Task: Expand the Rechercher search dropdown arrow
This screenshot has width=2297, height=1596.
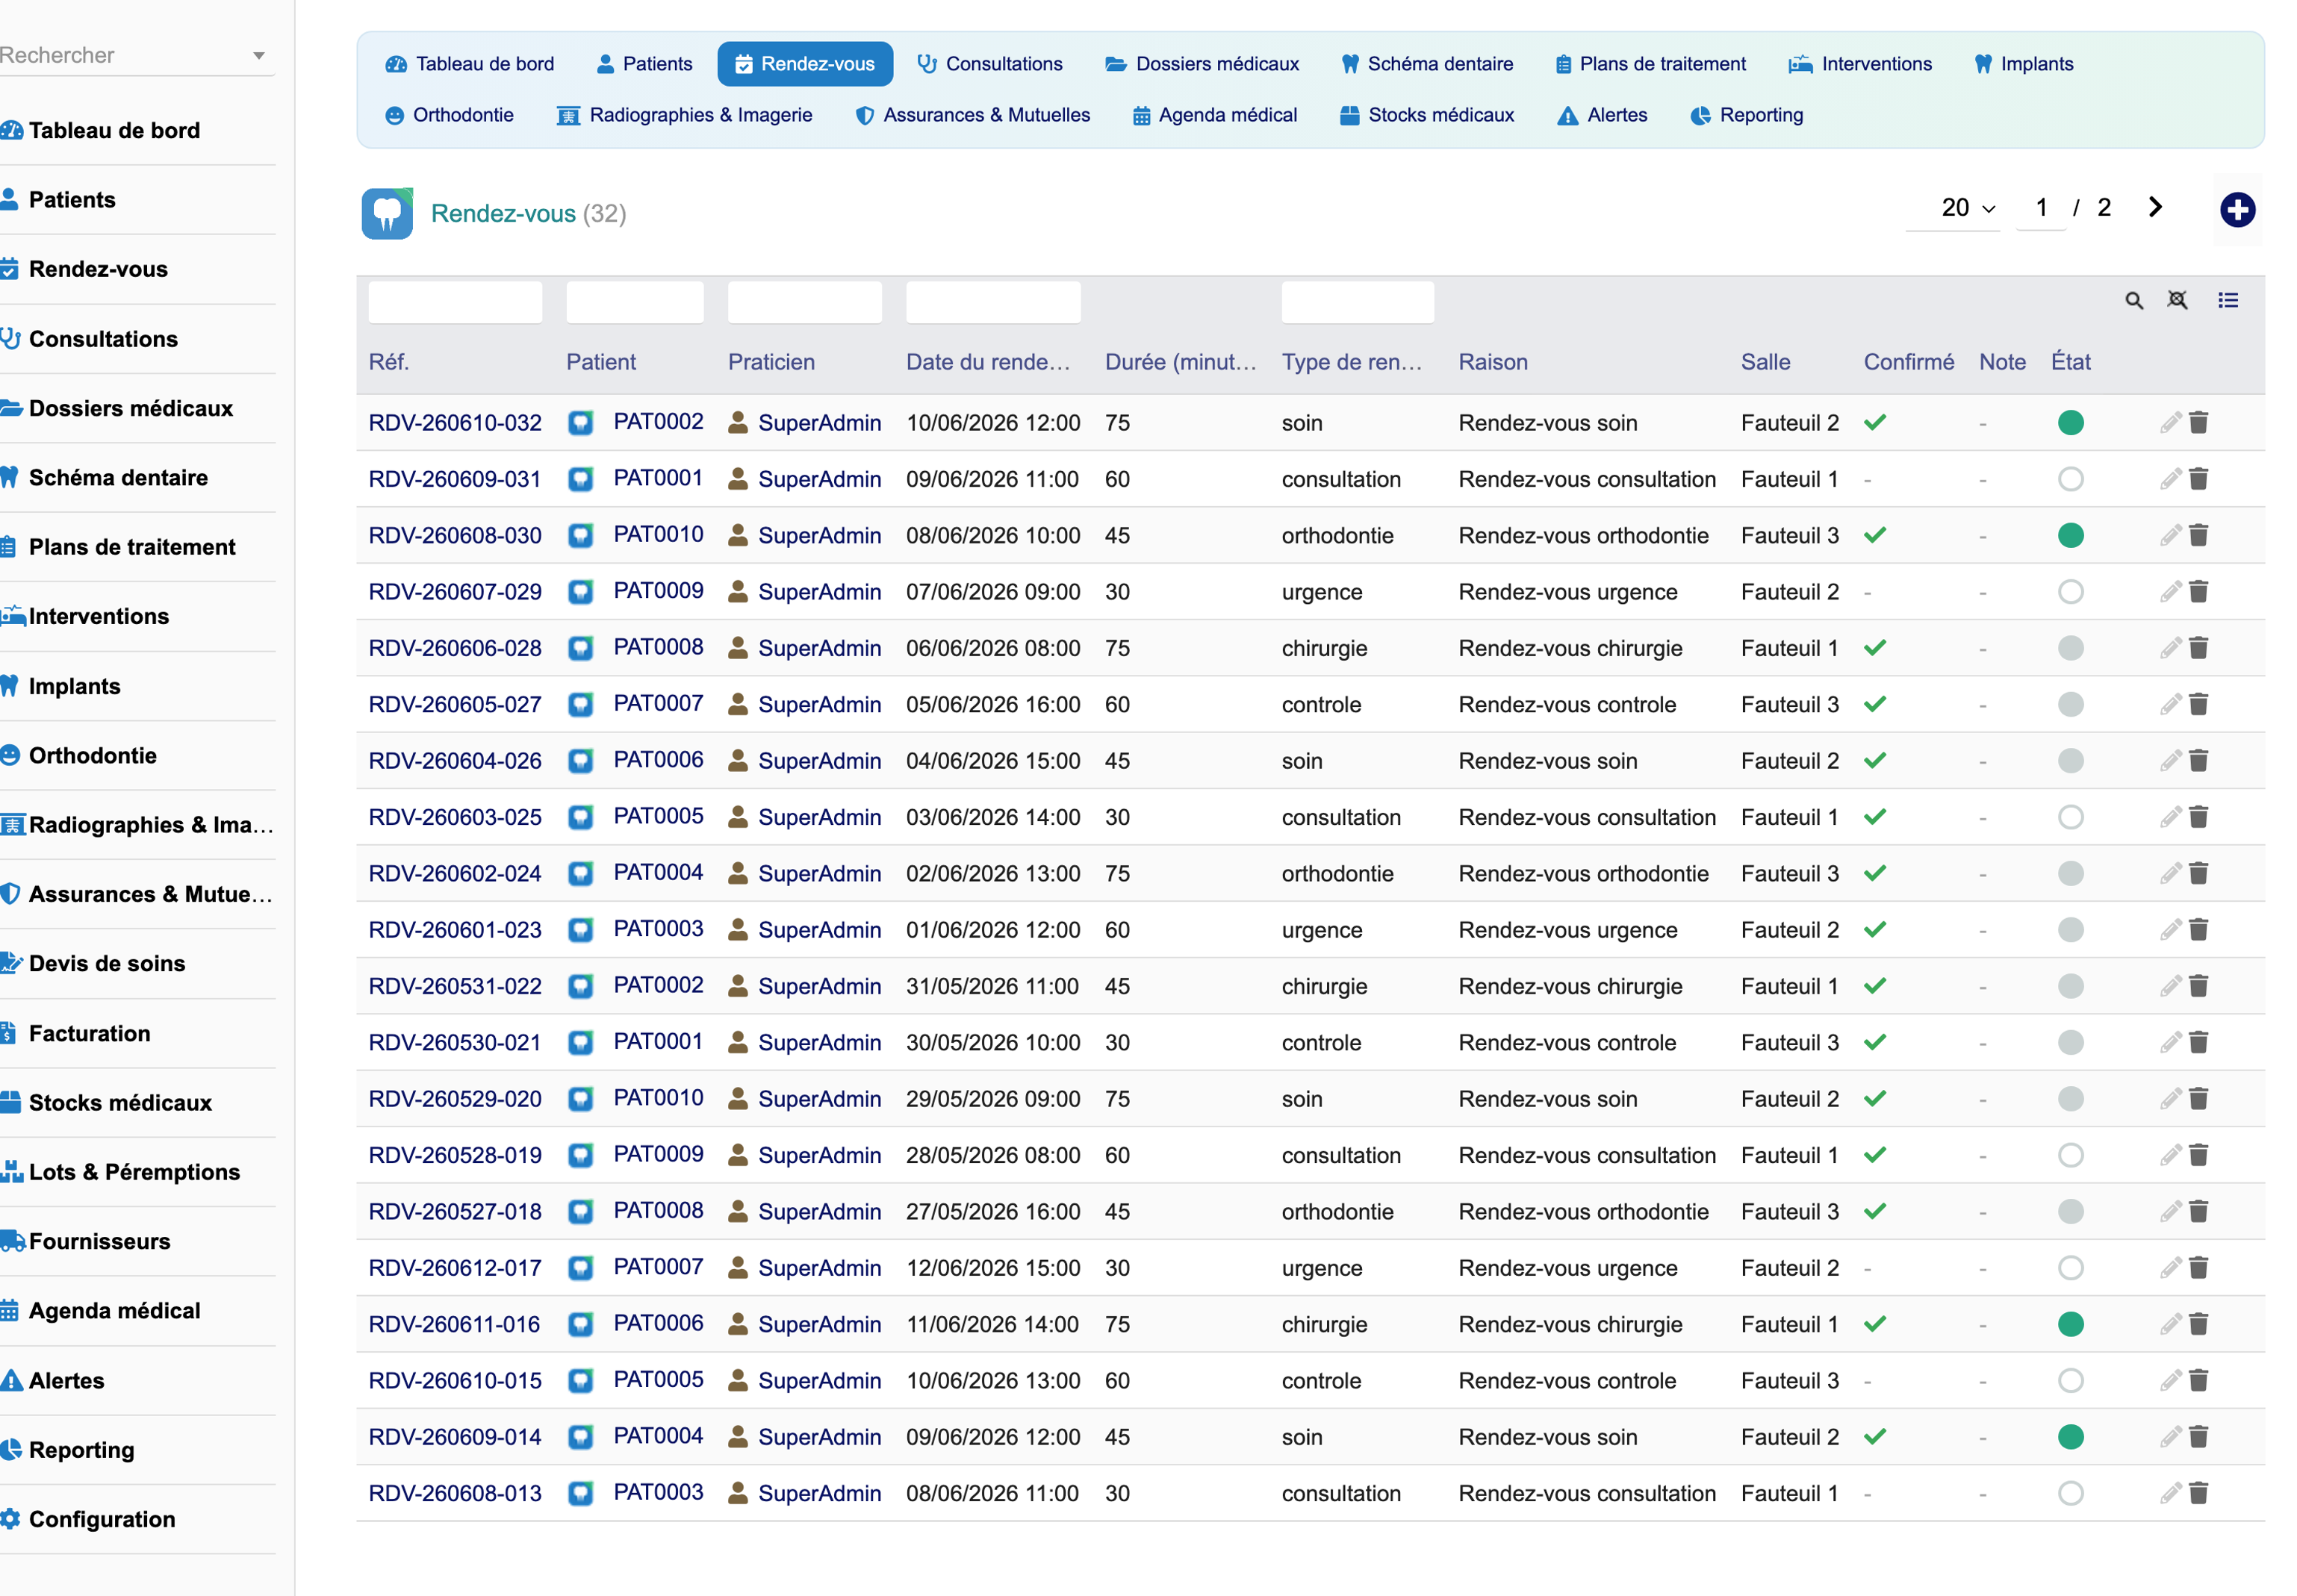Action: [259, 56]
